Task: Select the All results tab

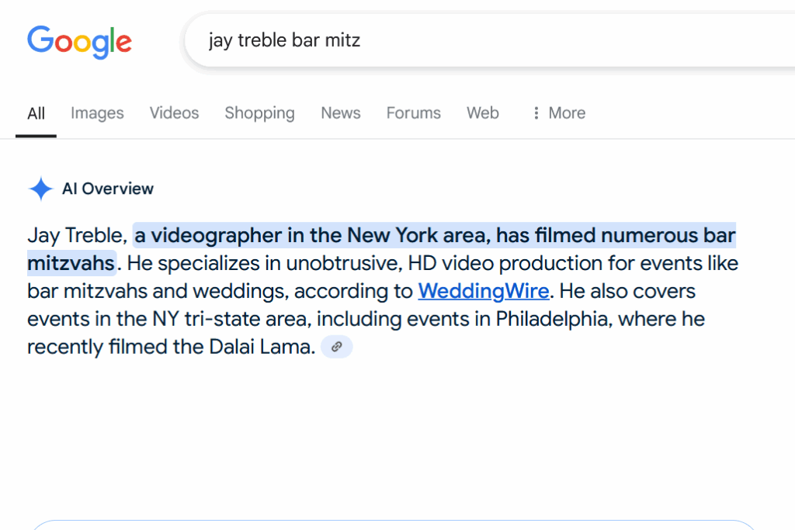Action: click(x=36, y=113)
